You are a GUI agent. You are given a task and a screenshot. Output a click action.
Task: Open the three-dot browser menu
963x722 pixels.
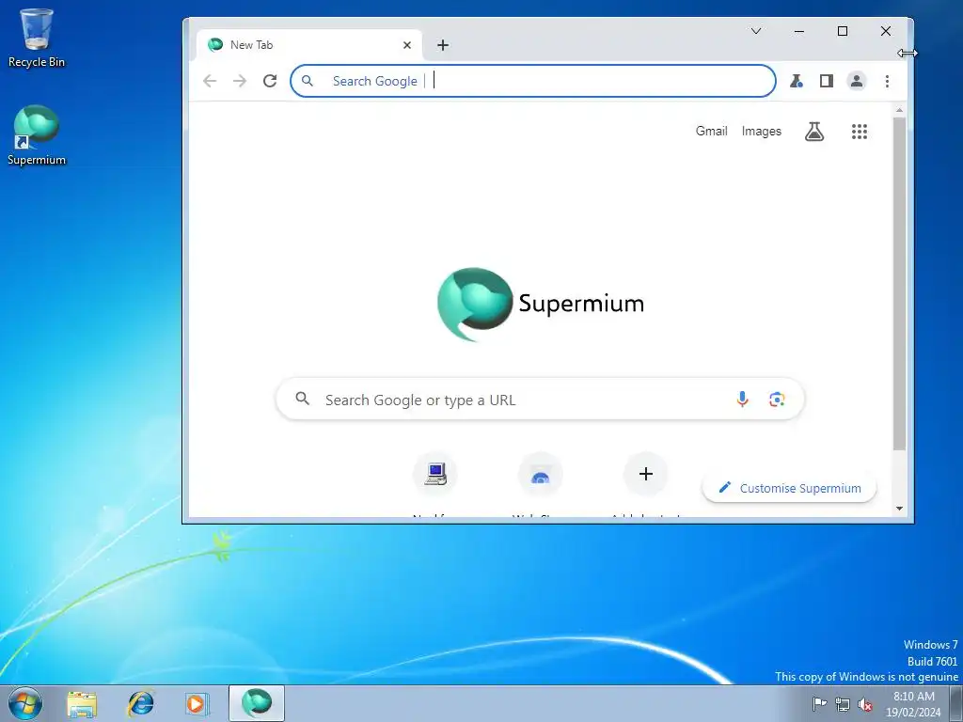point(887,81)
